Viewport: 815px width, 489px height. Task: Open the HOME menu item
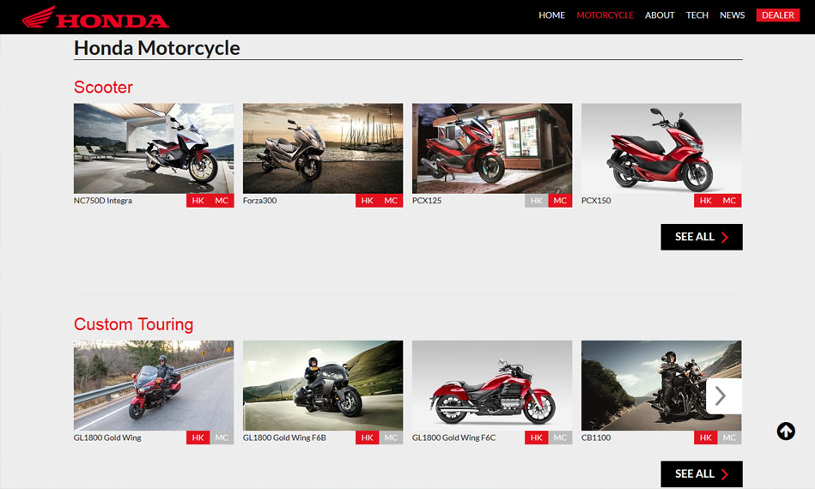[x=551, y=15]
